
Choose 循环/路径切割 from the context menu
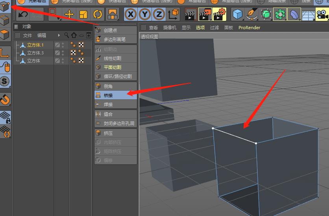click(116, 76)
